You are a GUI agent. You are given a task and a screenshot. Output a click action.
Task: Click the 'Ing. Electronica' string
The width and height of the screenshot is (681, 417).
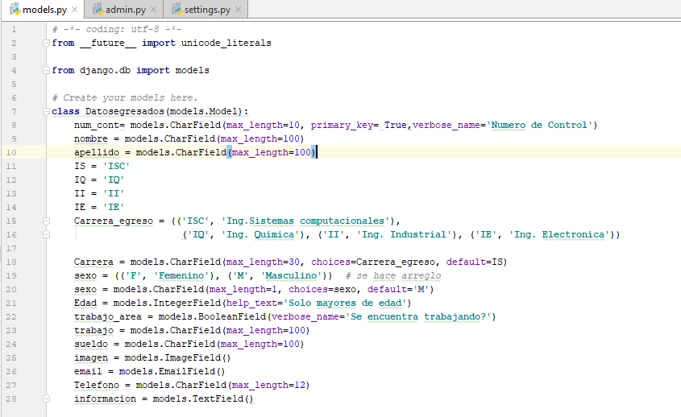(562, 235)
